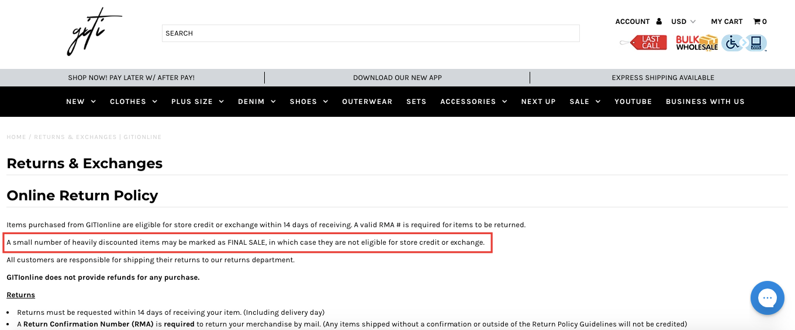Click the 'eligible for store credit' sentence

[x=266, y=225]
